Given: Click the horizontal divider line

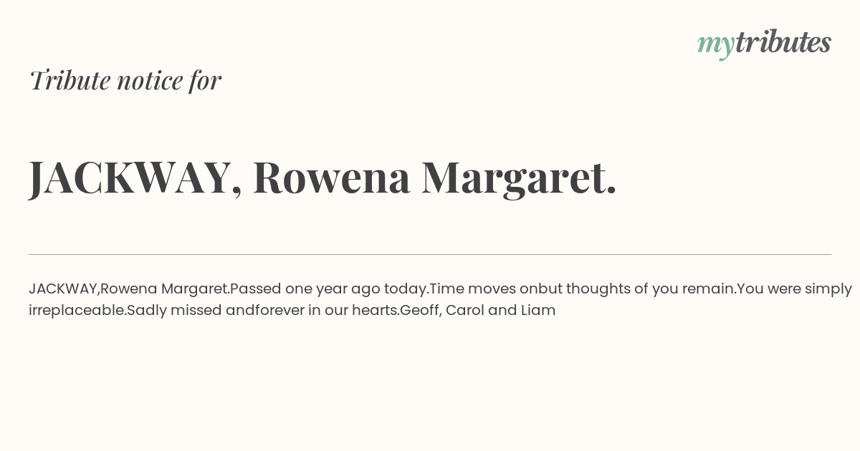Looking at the screenshot, I should tap(430, 254).
